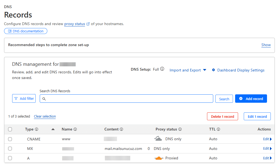Viewport: 277px width, 165px height.
Task: Click the orange Proxied cloud icon
Action: pos(159,158)
